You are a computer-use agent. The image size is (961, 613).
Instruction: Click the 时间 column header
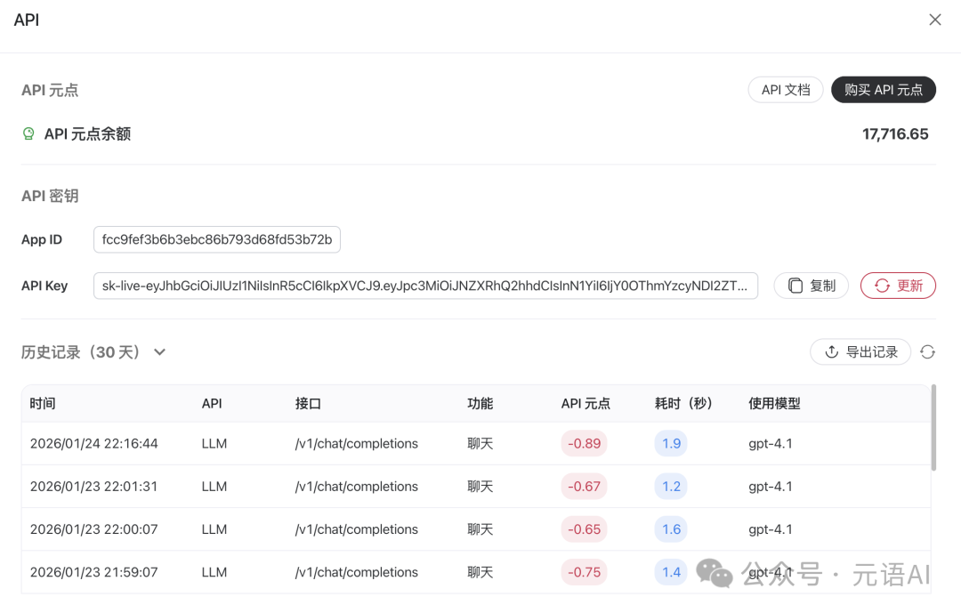(43, 403)
